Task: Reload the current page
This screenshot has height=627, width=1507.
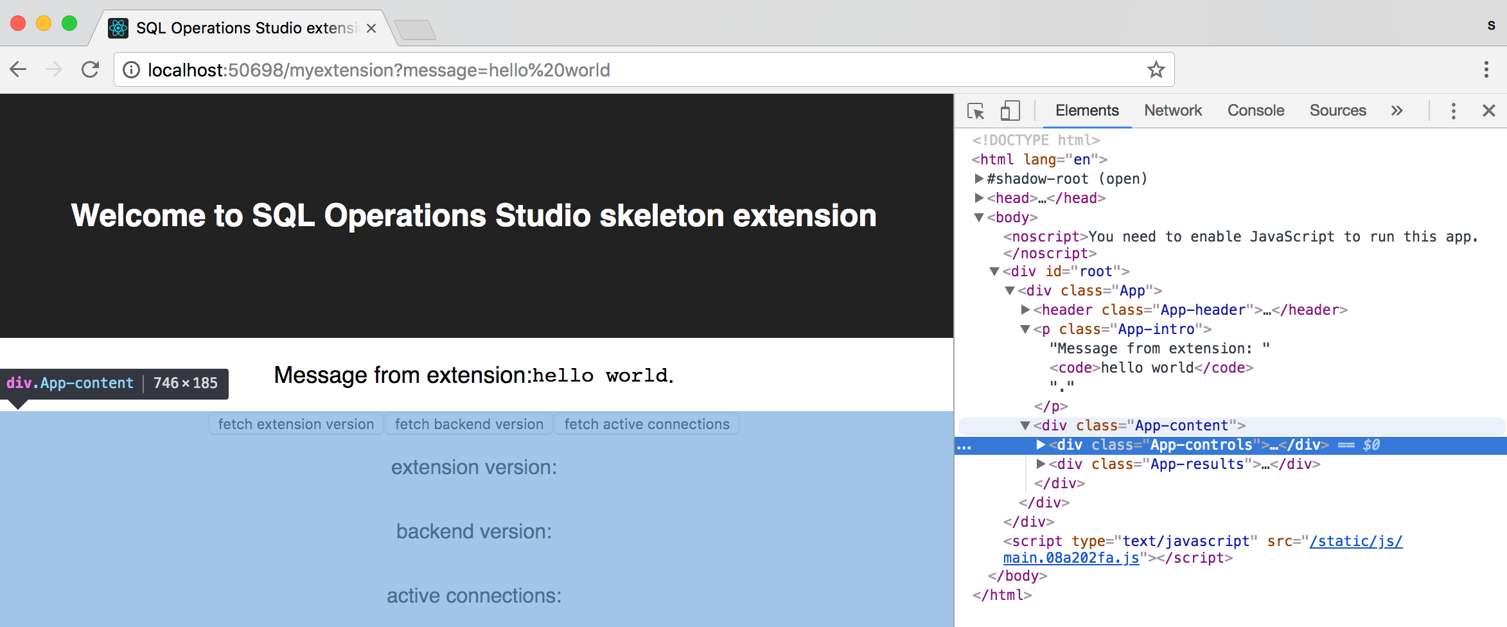Action: click(90, 69)
